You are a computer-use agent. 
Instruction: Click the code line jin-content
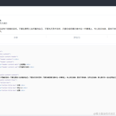coord(5,54)
